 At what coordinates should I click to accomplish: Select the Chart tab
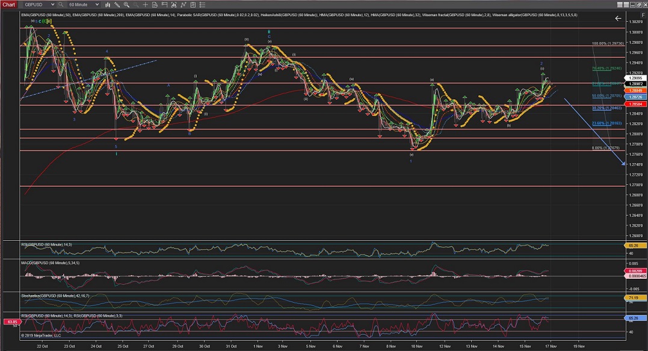(x=9, y=4)
